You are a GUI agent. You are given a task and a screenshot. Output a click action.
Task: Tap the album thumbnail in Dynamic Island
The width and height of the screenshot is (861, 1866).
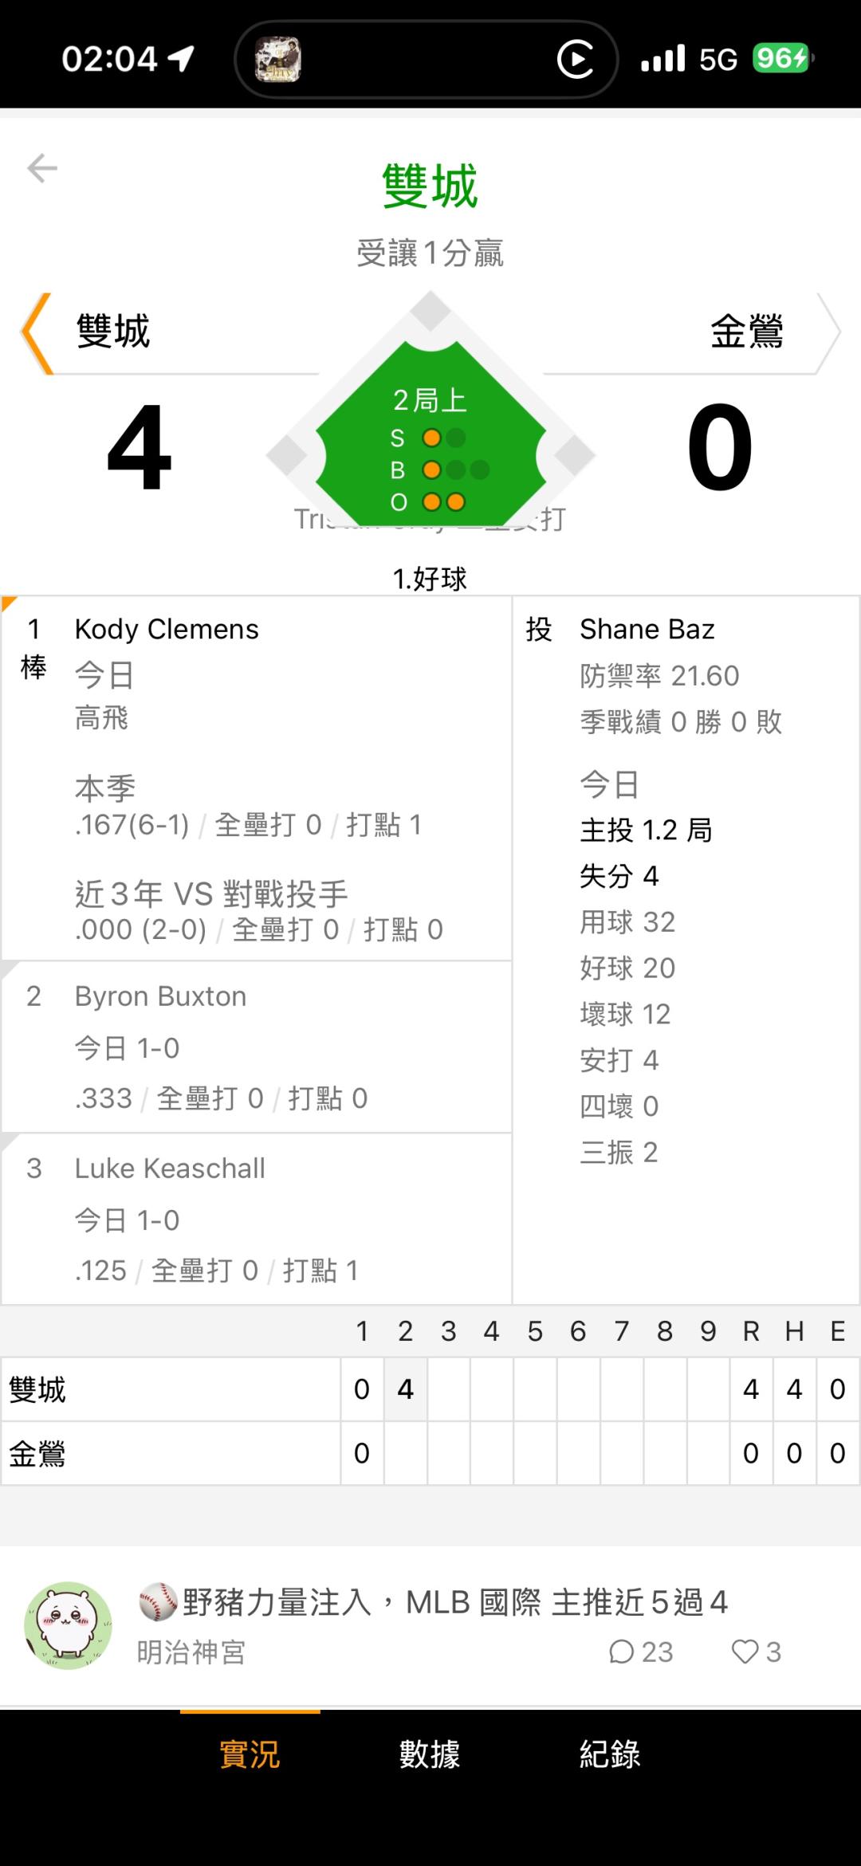click(x=277, y=59)
